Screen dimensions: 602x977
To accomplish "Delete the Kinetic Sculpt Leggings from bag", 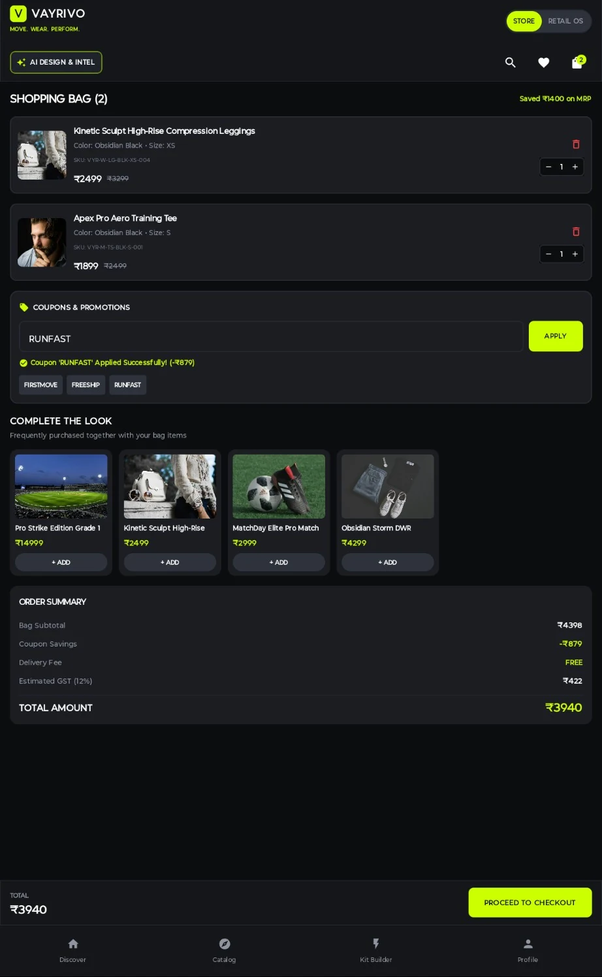I will pos(576,144).
